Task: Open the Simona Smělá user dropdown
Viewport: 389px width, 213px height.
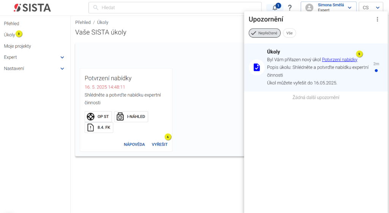Action: tap(329, 8)
